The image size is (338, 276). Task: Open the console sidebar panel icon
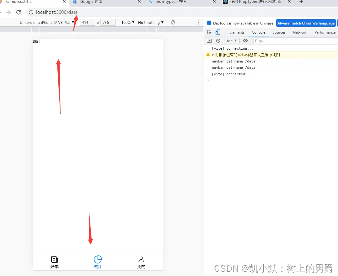click(x=209, y=41)
